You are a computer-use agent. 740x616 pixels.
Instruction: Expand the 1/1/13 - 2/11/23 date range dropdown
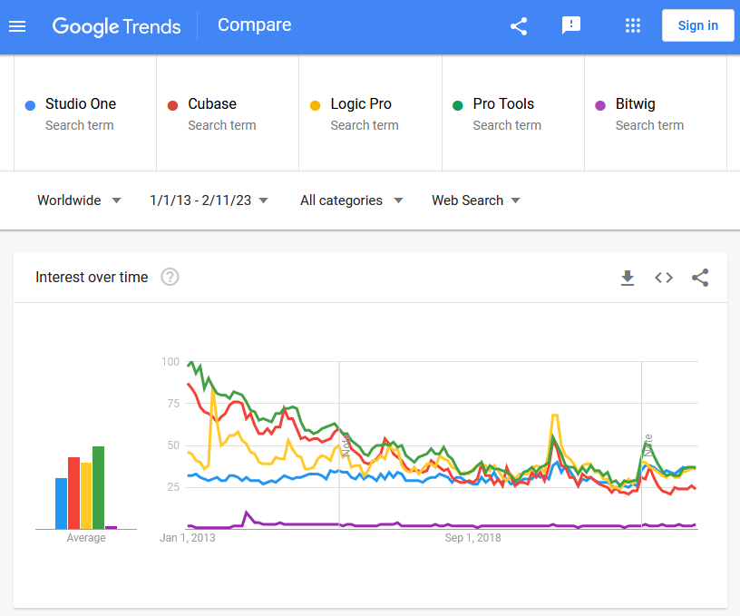(209, 200)
